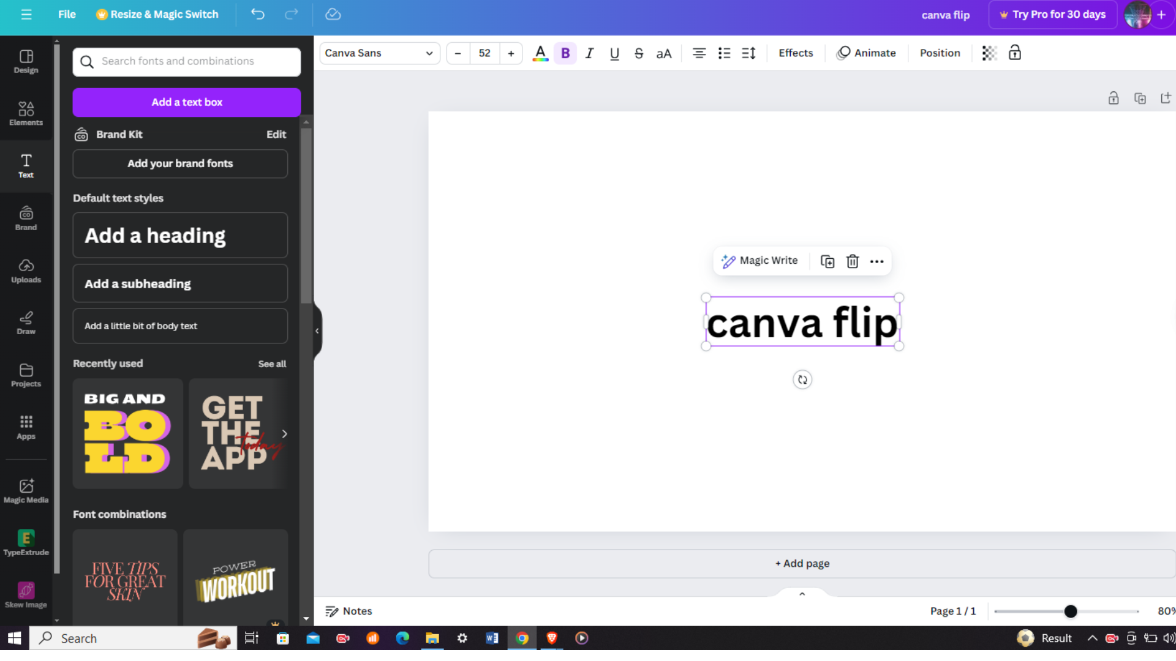Open the text color picker

[x=540, y=53]
